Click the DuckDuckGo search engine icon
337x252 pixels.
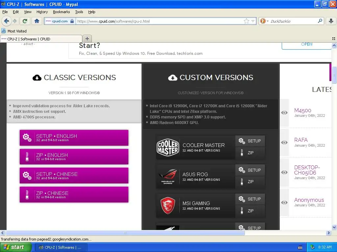(x=263, y=21)
